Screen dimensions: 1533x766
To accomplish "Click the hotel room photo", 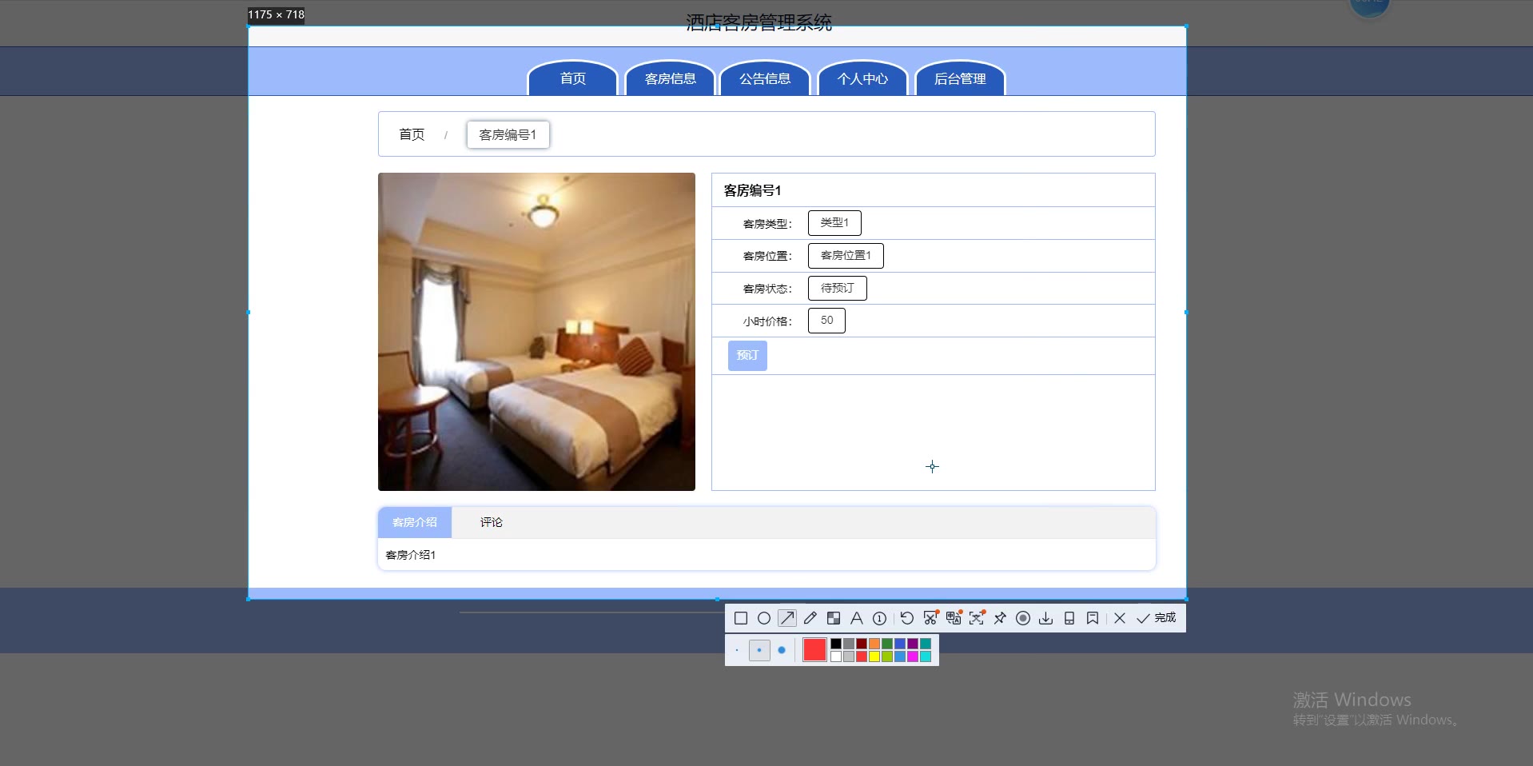I will (536, 331).
